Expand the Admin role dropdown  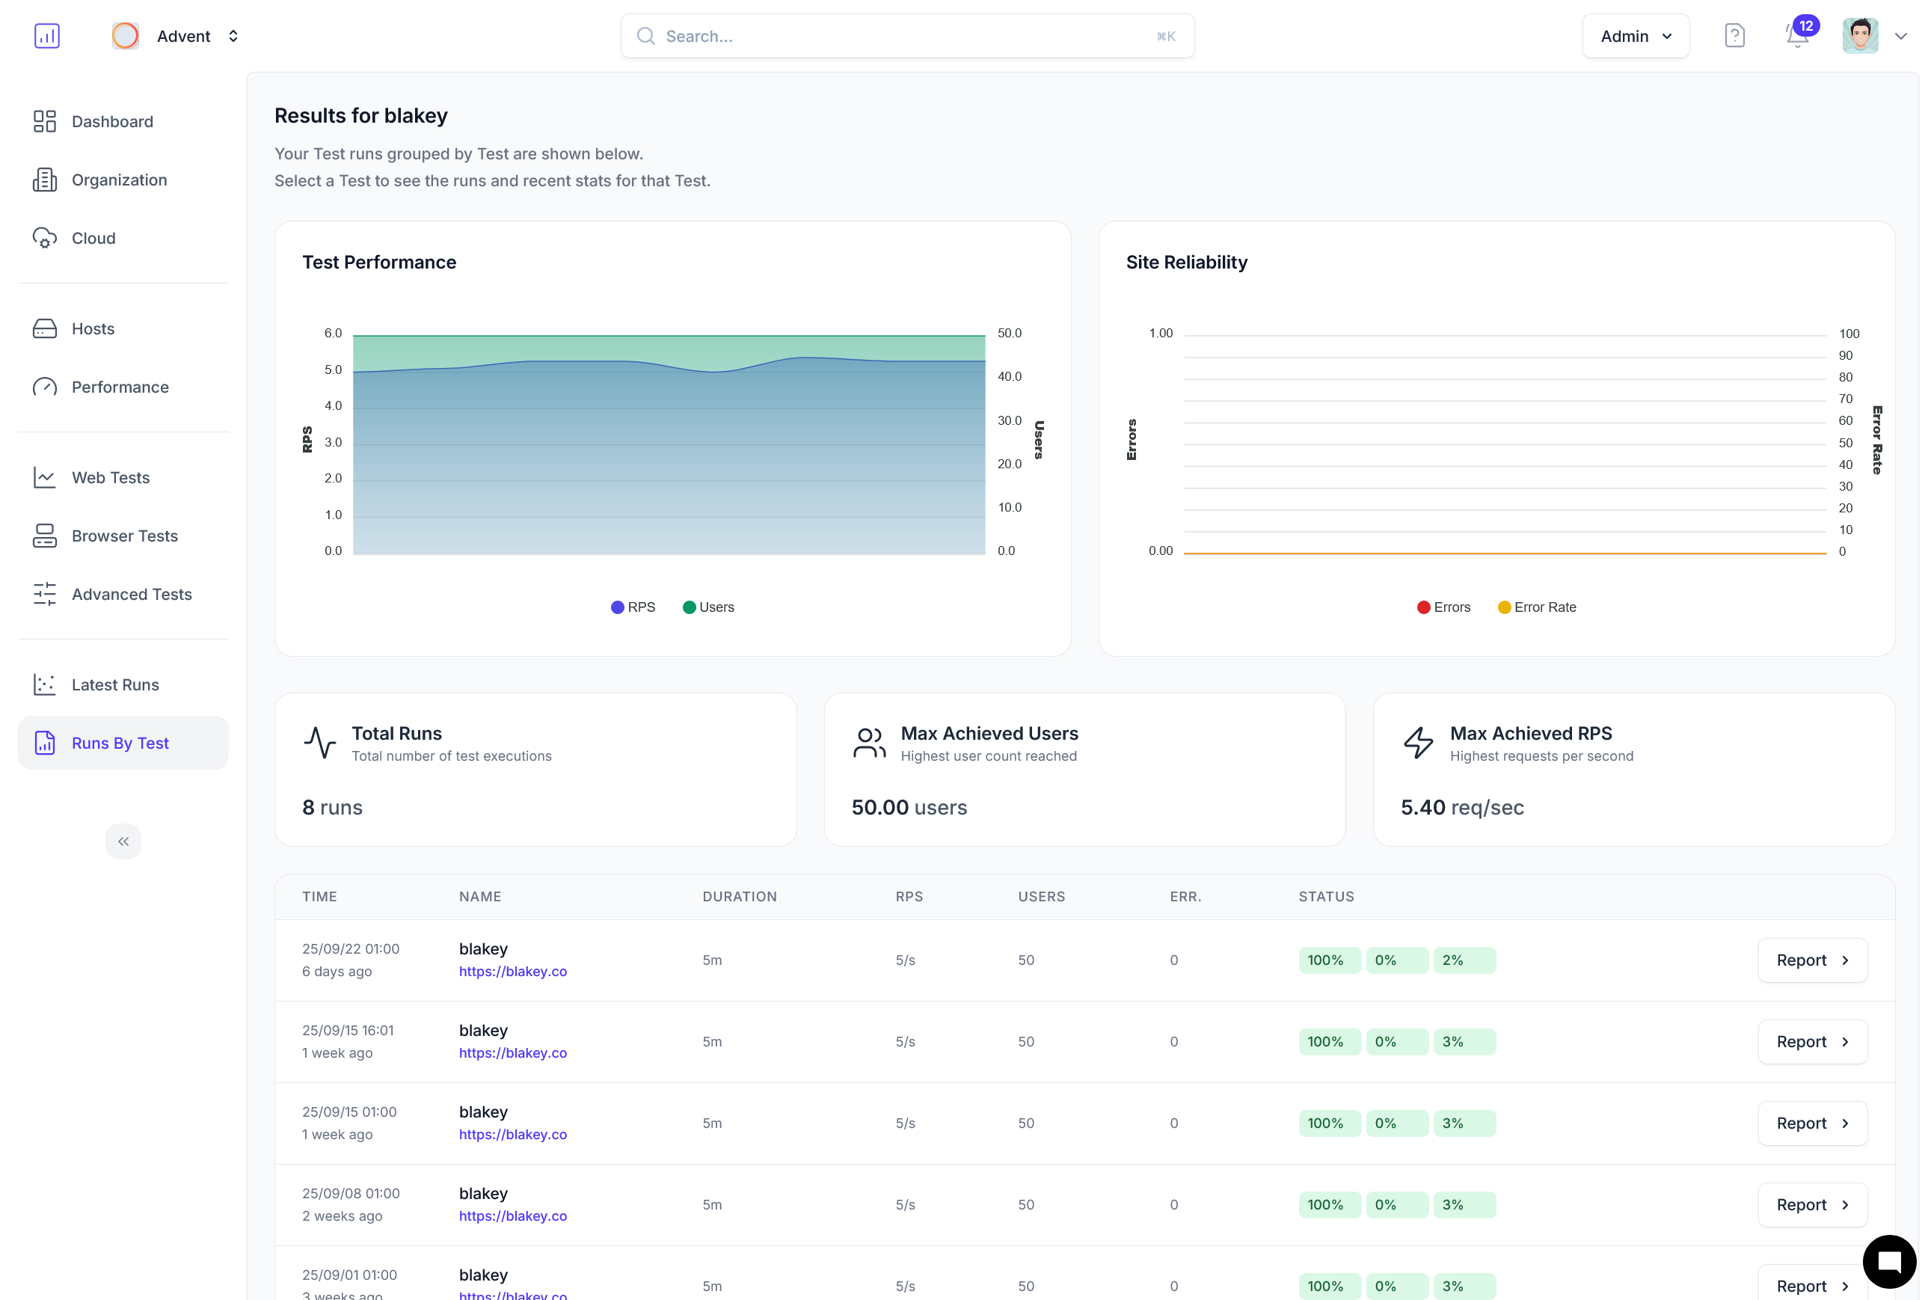click(x=1635, y=36)
